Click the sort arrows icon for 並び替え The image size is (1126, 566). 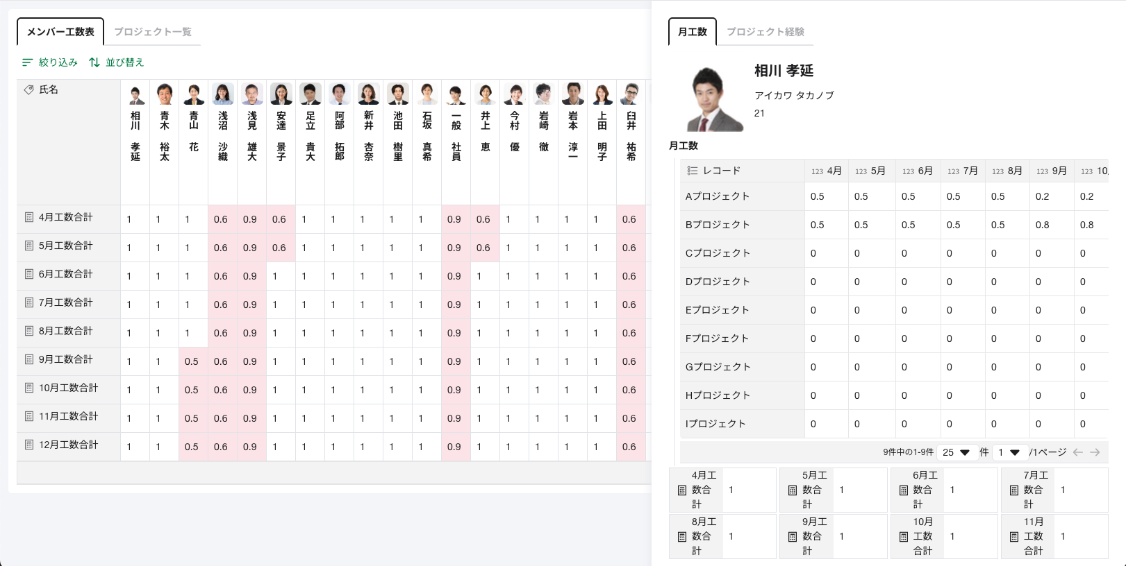pyautogui.click(x=94, y=62)
